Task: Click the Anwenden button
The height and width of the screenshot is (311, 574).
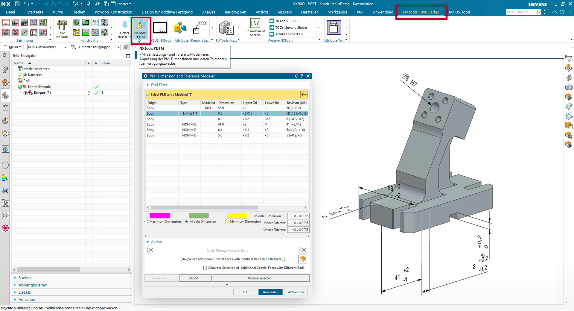Action: pos(270,292)
